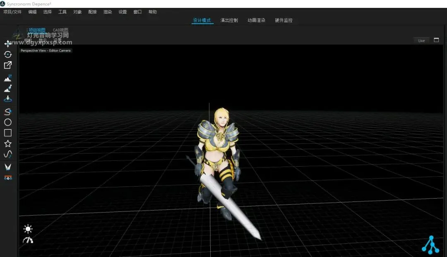Screen dimensions: 447x257
Task: Switch to 设计模式 tab
Action: (202, 20)
